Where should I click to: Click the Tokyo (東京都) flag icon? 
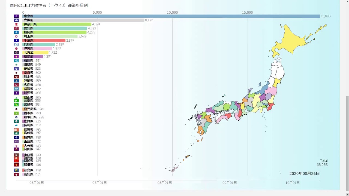16,16
